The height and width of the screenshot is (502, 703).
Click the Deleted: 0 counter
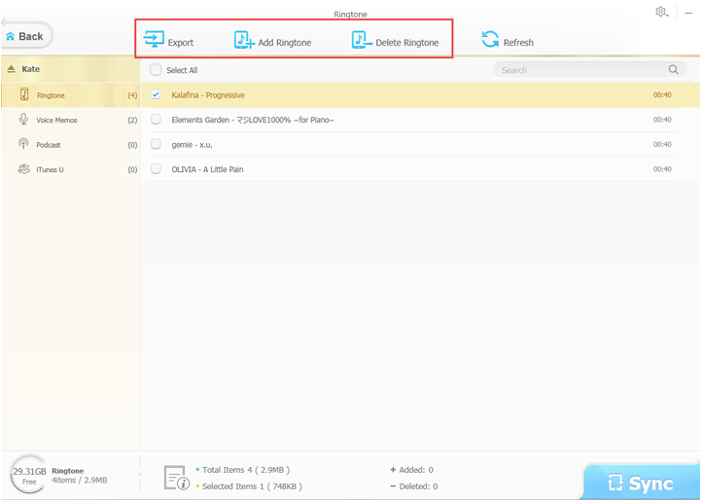(414, 485)
